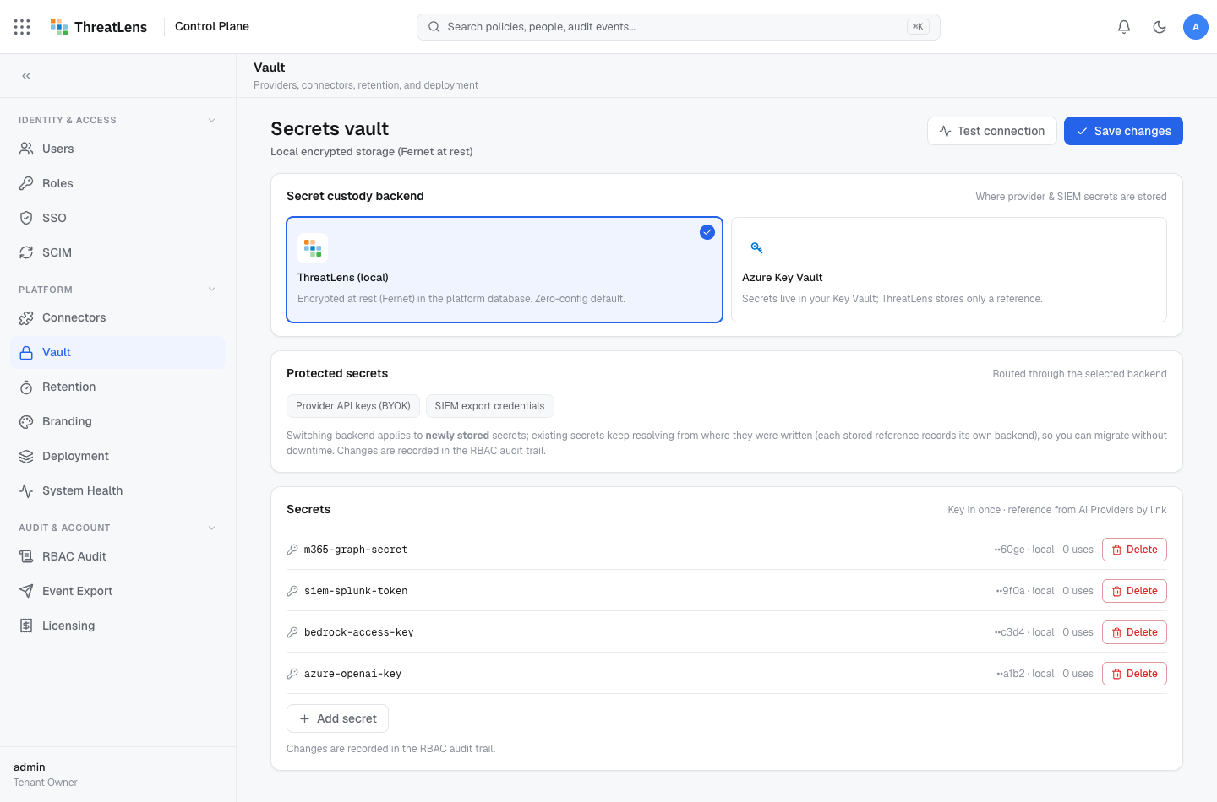The height and width of the screenshot is (802, 1217).
Task: Select Azure Key Vault custody backend
Action: [948, 270]
